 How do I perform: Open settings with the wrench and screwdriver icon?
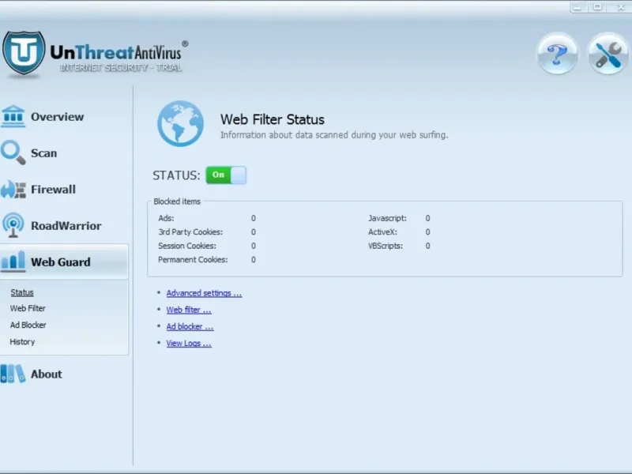point(608,54)
